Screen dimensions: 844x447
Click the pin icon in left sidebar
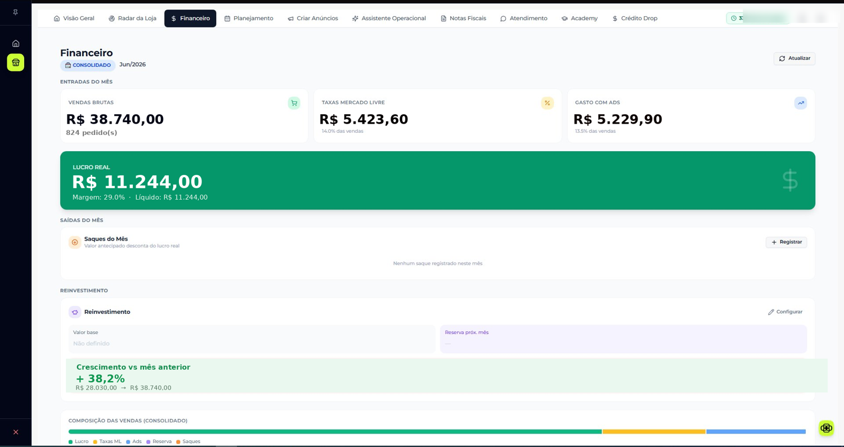(x=15, y=12)
